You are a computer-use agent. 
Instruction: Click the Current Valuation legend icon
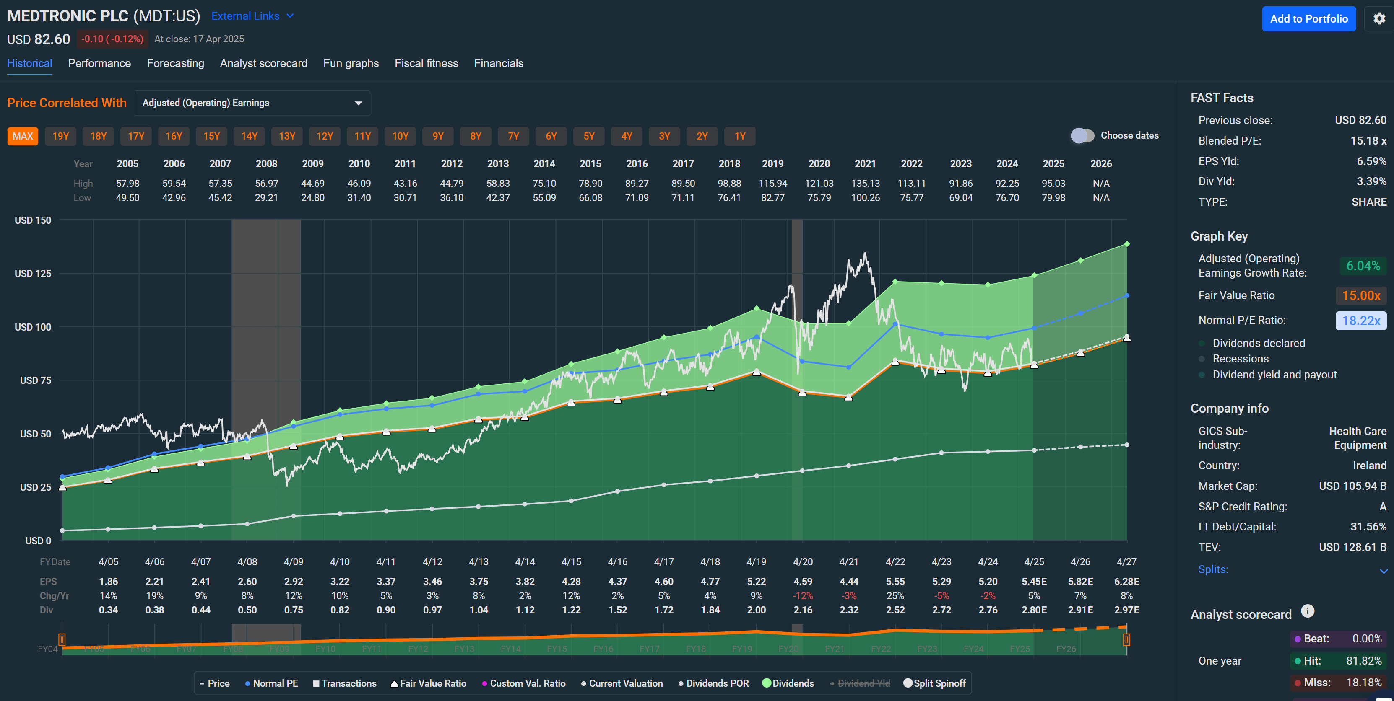click(583, 683)
